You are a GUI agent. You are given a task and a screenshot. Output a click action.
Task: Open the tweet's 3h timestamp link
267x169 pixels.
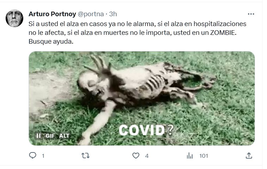coord(113,14)
